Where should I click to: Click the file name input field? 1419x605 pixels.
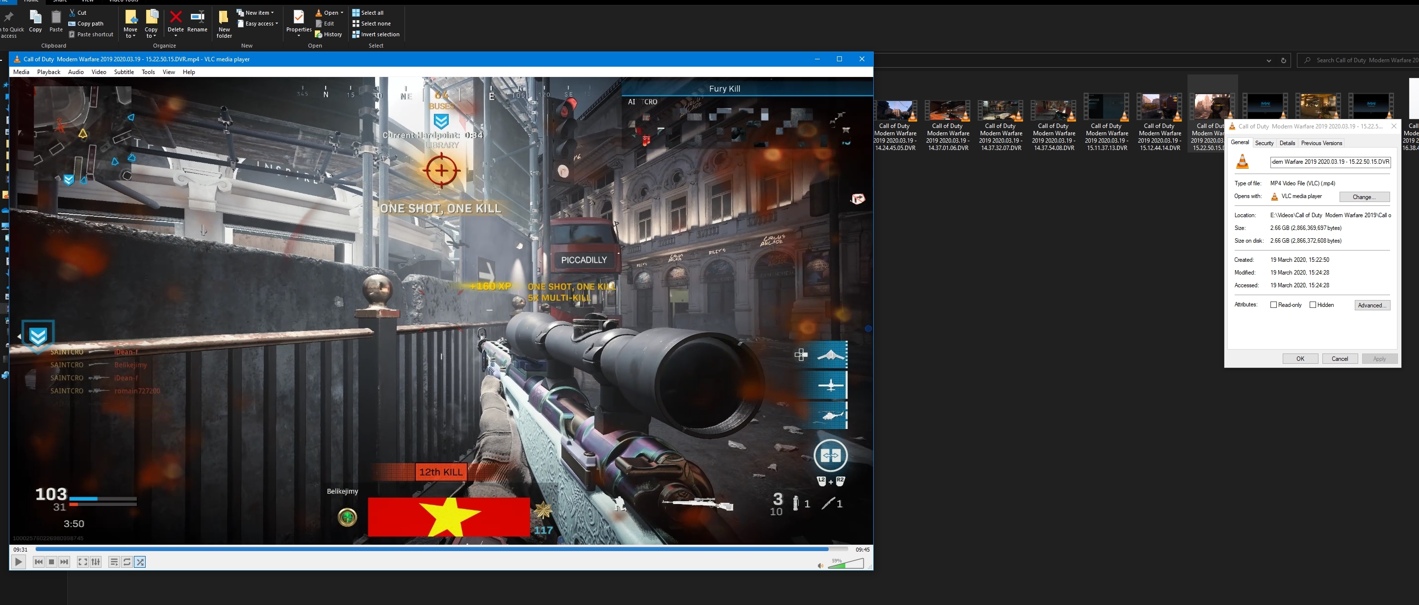pyautogui.click(x=1330, y=162)
